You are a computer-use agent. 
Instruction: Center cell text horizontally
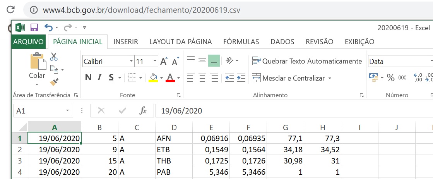pyautogui.click(x=202, y=78)
